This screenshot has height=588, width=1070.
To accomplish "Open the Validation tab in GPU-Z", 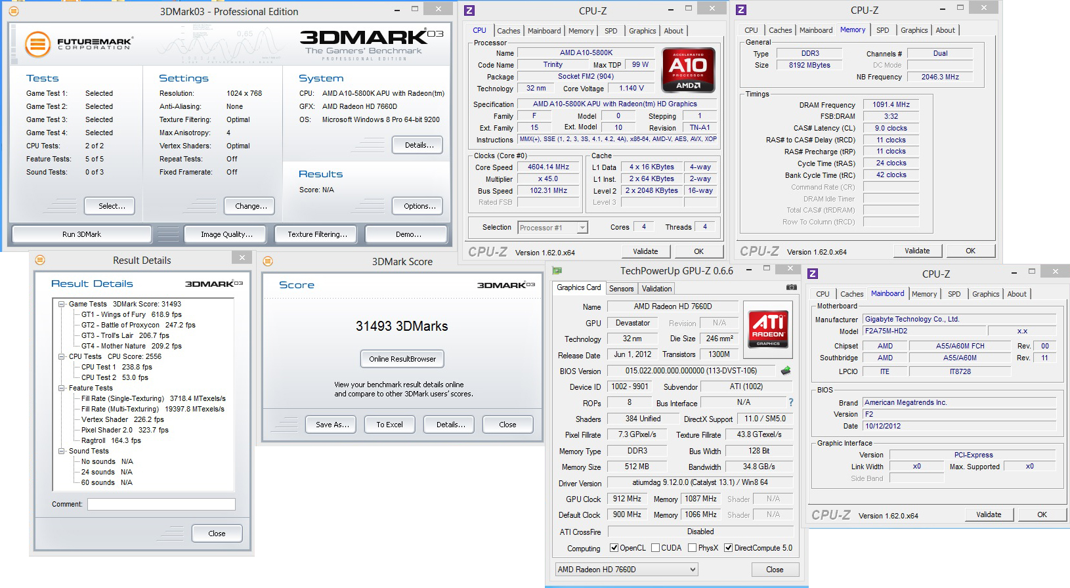I will point(656,289).
